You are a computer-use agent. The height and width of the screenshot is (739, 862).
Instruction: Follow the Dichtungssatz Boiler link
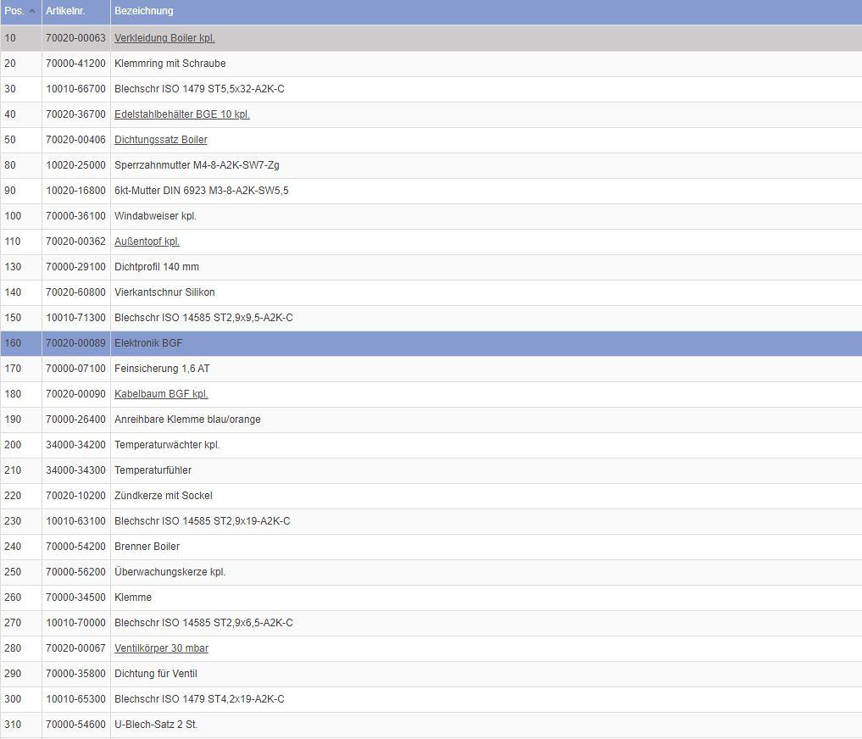pyautogui.click(x=160, y=140)
